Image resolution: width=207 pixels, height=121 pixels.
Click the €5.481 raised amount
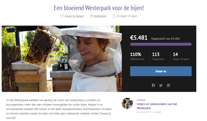pyautogui.click(x=138, y=38)
